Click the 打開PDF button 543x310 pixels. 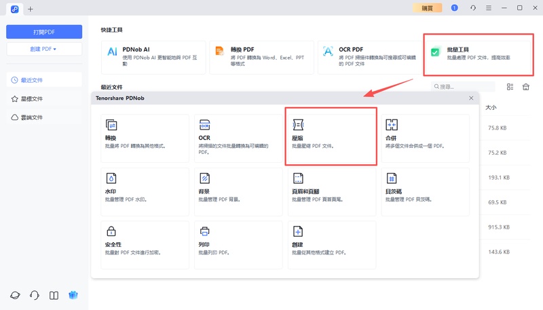tap(44, 32)
